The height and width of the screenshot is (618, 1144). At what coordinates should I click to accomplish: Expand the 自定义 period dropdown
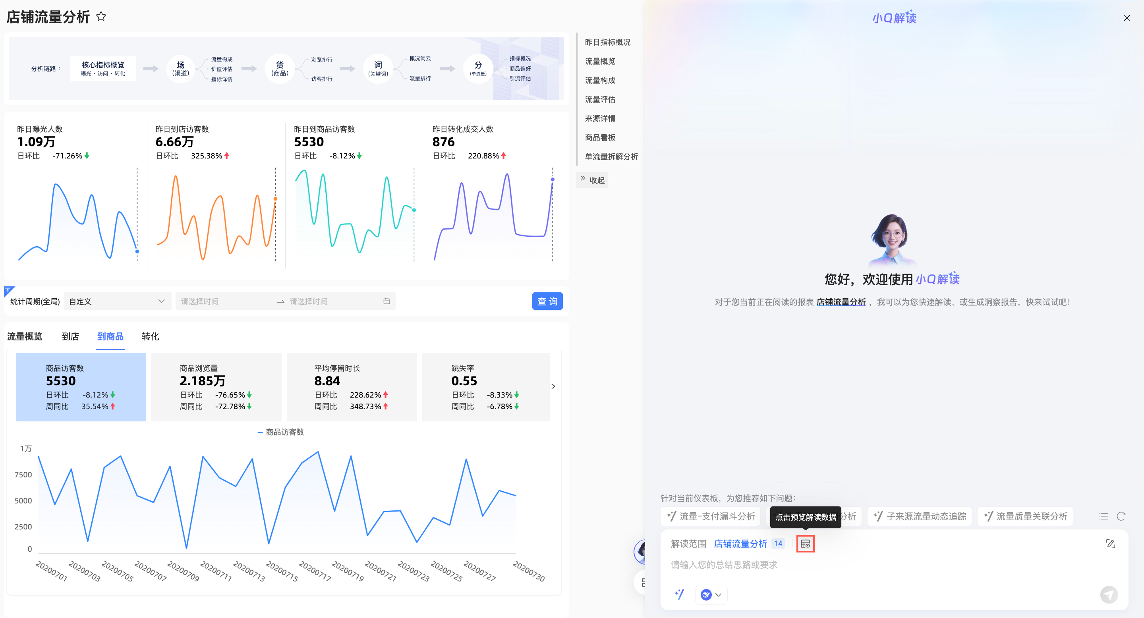point(117,301)
